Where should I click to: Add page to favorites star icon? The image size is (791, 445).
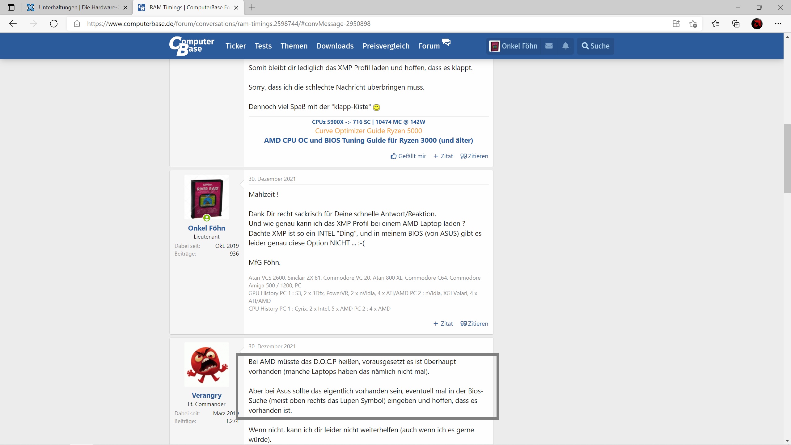(693, 24)
